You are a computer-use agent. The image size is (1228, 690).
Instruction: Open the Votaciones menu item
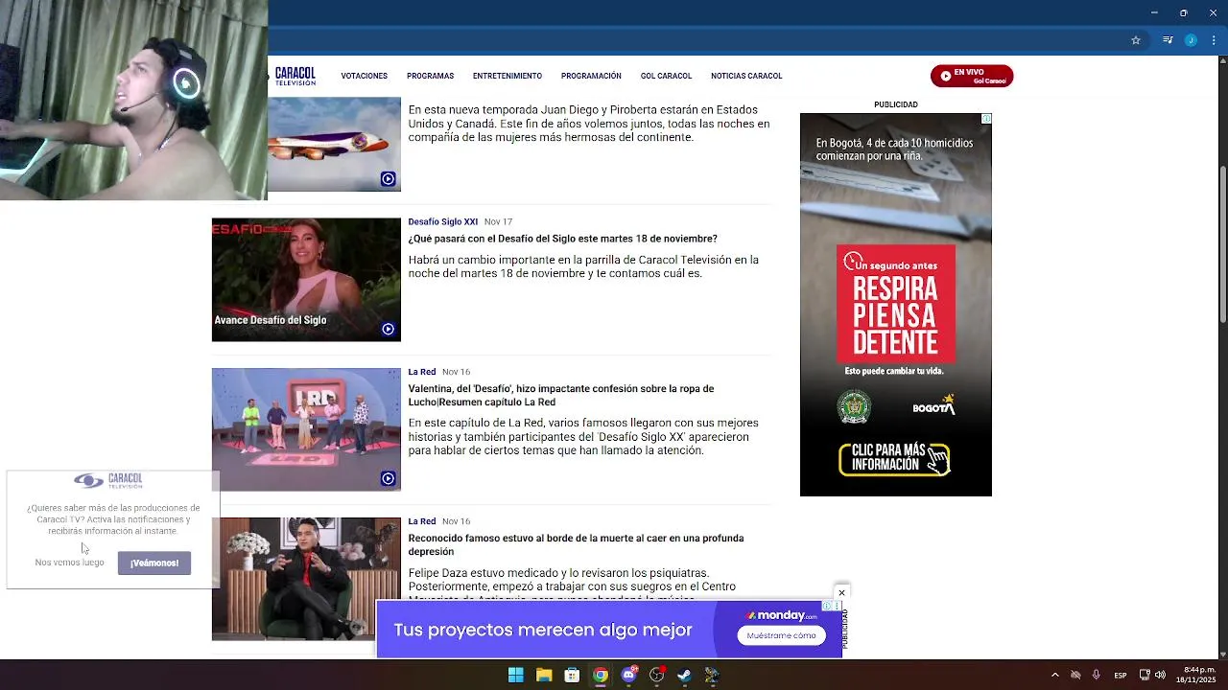(x=365, y=76)
